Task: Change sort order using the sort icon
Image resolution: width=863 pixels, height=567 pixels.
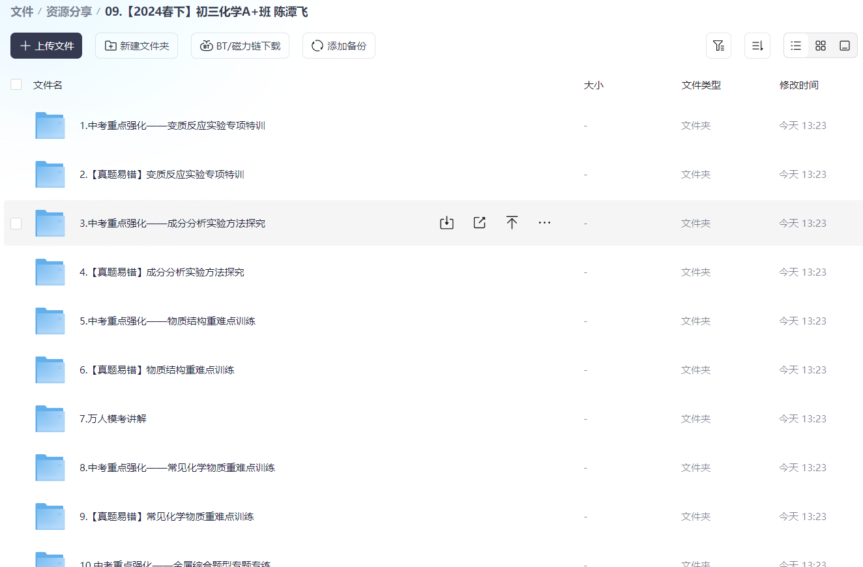Action: click(x=757, y=46)
